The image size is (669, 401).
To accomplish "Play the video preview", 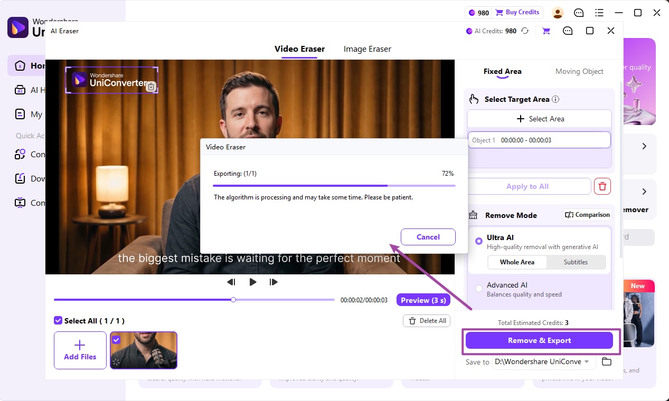I will [253, 282].
